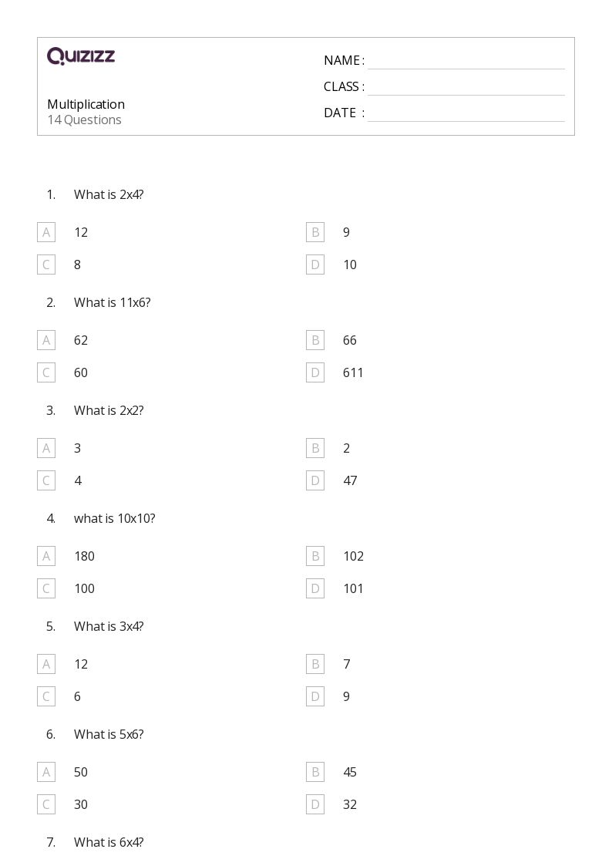
Task: Click the Quizizz logo
Action: [81, 56]
